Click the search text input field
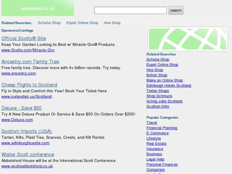232x174 pixels. tap(130, 10)
